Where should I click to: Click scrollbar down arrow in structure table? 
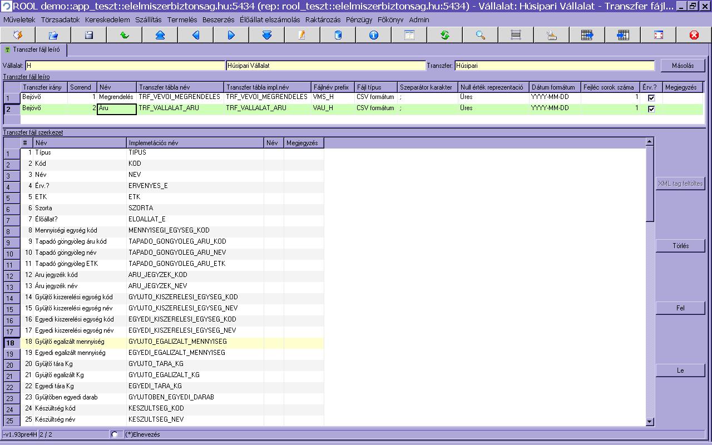pyautogui.click(x=649, y=422)
